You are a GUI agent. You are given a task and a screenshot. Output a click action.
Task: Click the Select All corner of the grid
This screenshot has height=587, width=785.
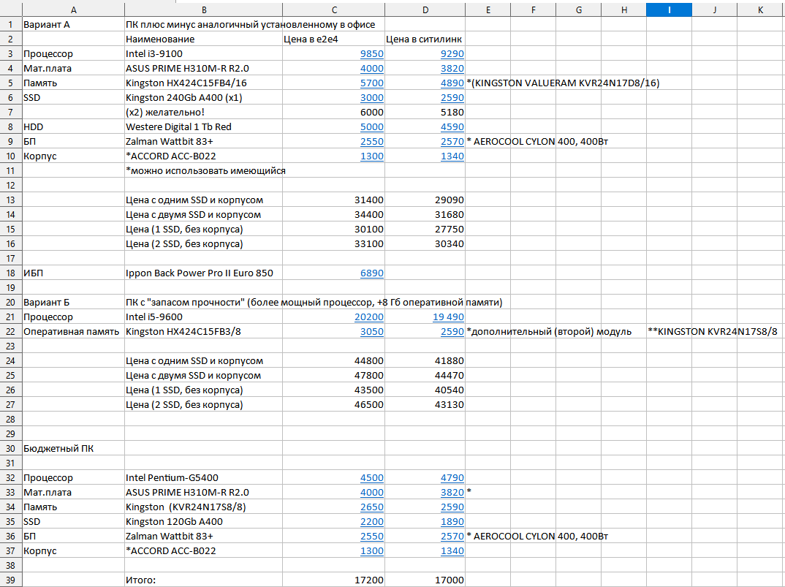(10, 10)
